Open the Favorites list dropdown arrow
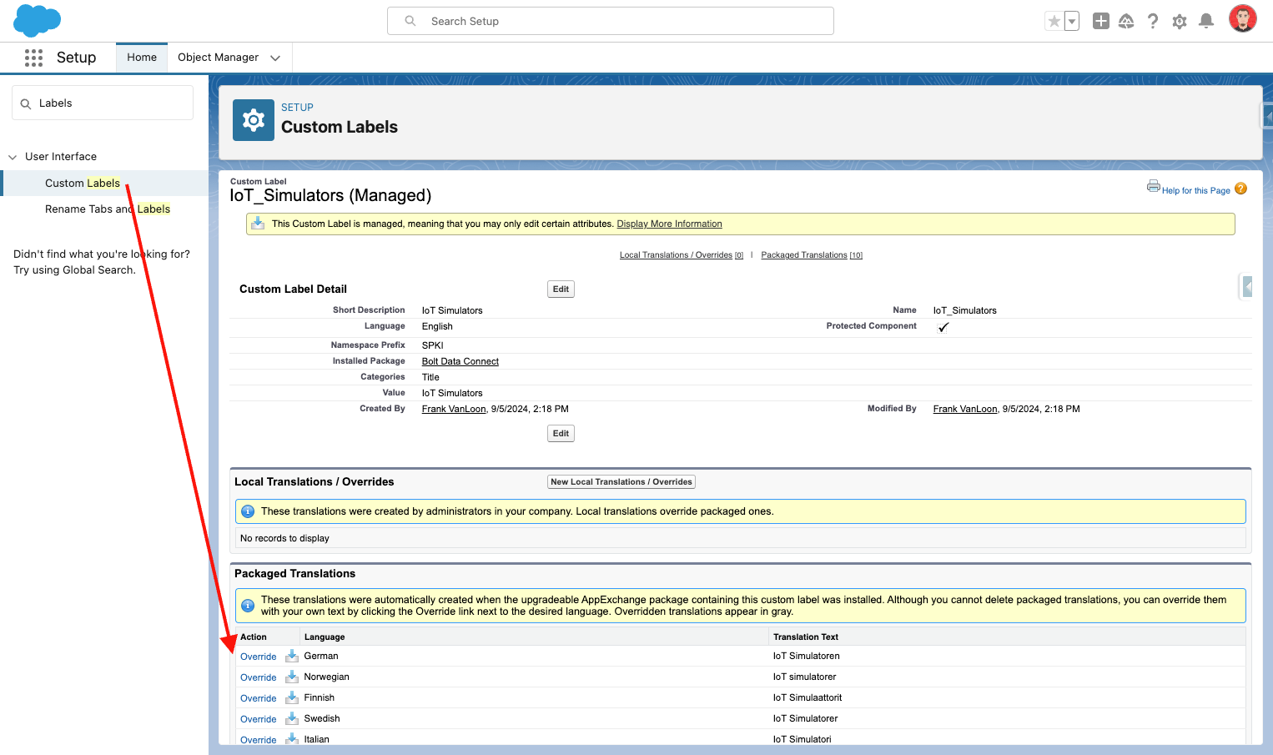Viewport: 1273px width, 755px height. click(1072, 22)
